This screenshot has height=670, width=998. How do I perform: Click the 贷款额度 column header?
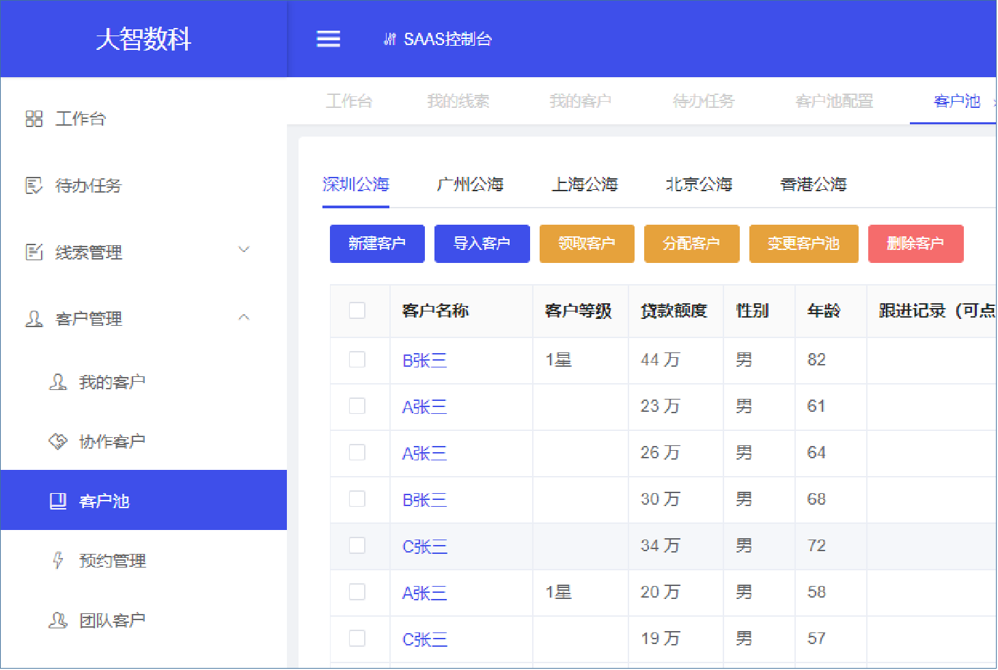pyautogui.click(x=674, y=311)
